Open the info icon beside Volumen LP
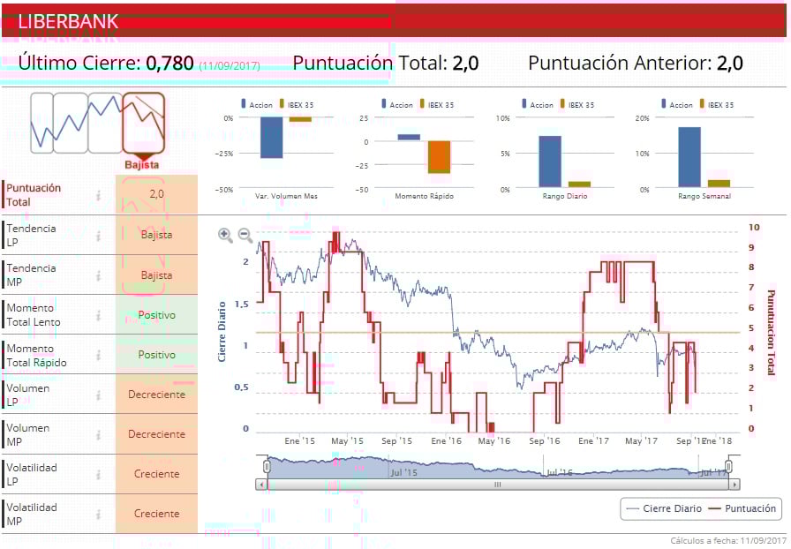This screenshot has width=791, height=549. coord(98,395)
